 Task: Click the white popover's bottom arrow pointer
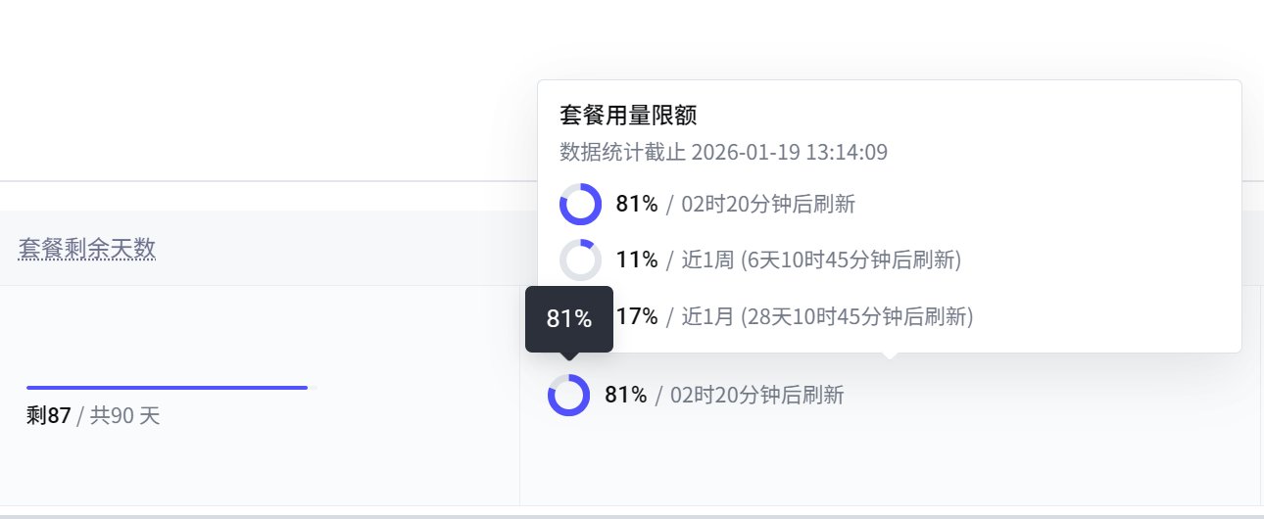click(x=889, y=355)
